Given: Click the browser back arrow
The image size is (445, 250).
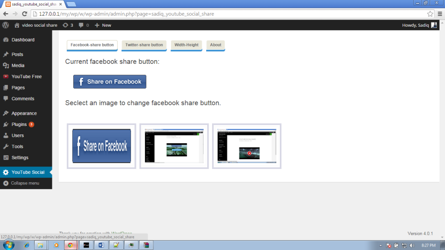Looking at the screenshot, I should click(5, 14).
